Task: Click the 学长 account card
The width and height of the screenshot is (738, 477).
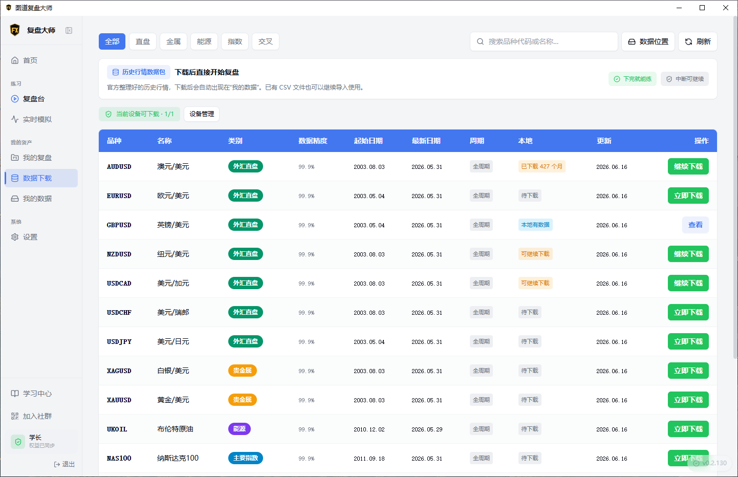Action: tap(41, 441)
